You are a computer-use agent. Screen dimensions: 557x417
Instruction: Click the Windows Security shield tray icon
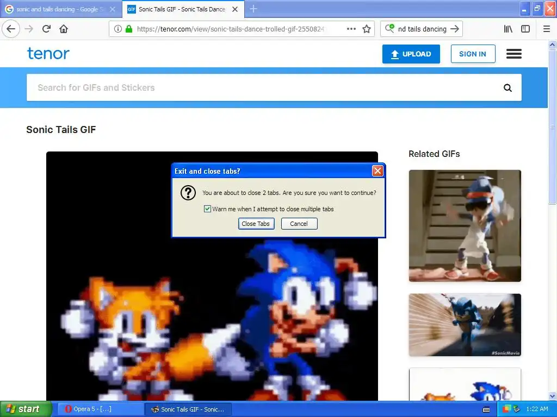tap(507, 409)
